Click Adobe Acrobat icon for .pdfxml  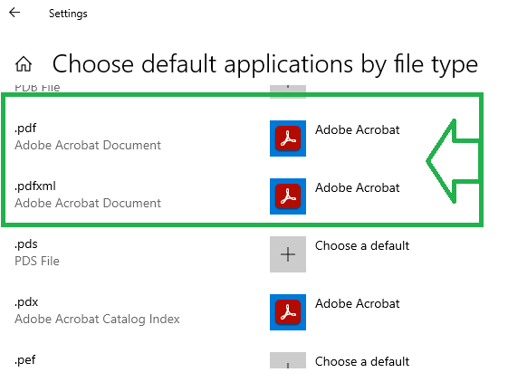[288, 196]
